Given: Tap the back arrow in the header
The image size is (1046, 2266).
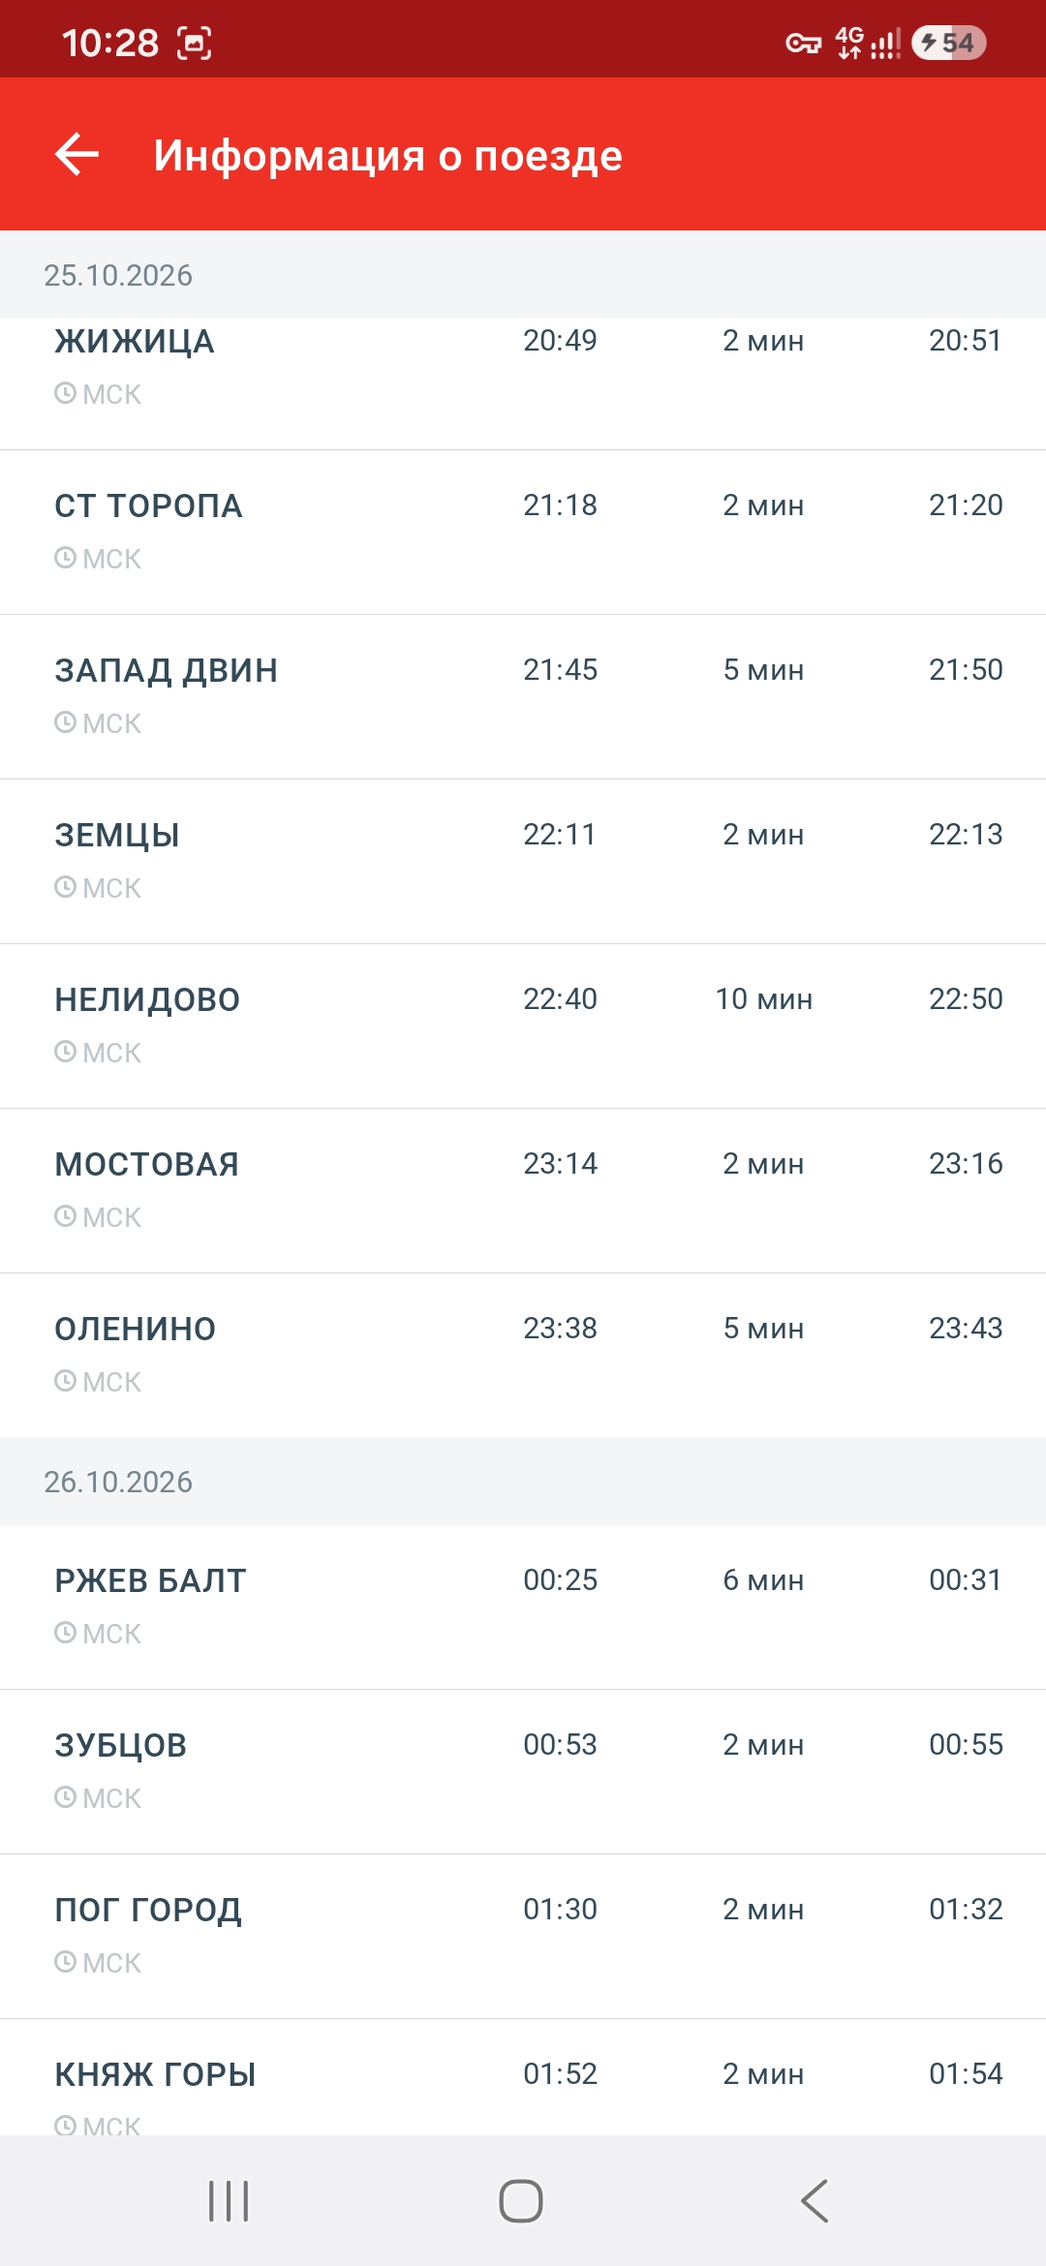Looking at the screenshot, I should [x=77, y=155].
